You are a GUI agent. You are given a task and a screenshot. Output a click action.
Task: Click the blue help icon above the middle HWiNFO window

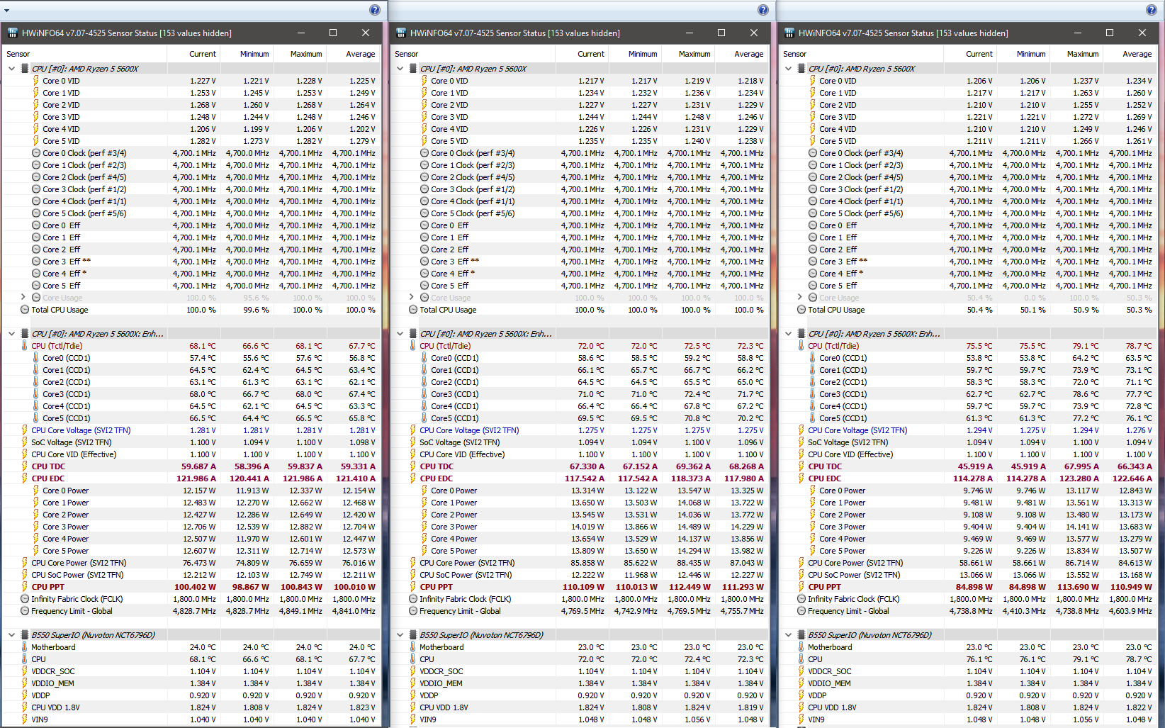coord(763,10)
